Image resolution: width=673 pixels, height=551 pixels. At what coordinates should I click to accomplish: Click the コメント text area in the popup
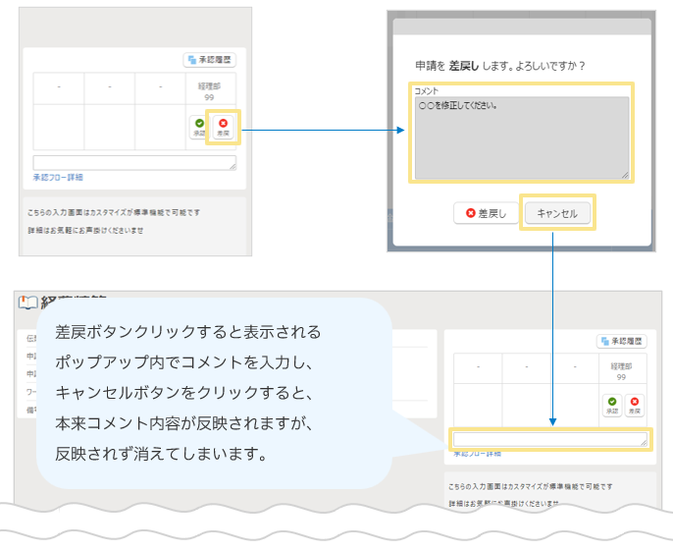[521, 138]
